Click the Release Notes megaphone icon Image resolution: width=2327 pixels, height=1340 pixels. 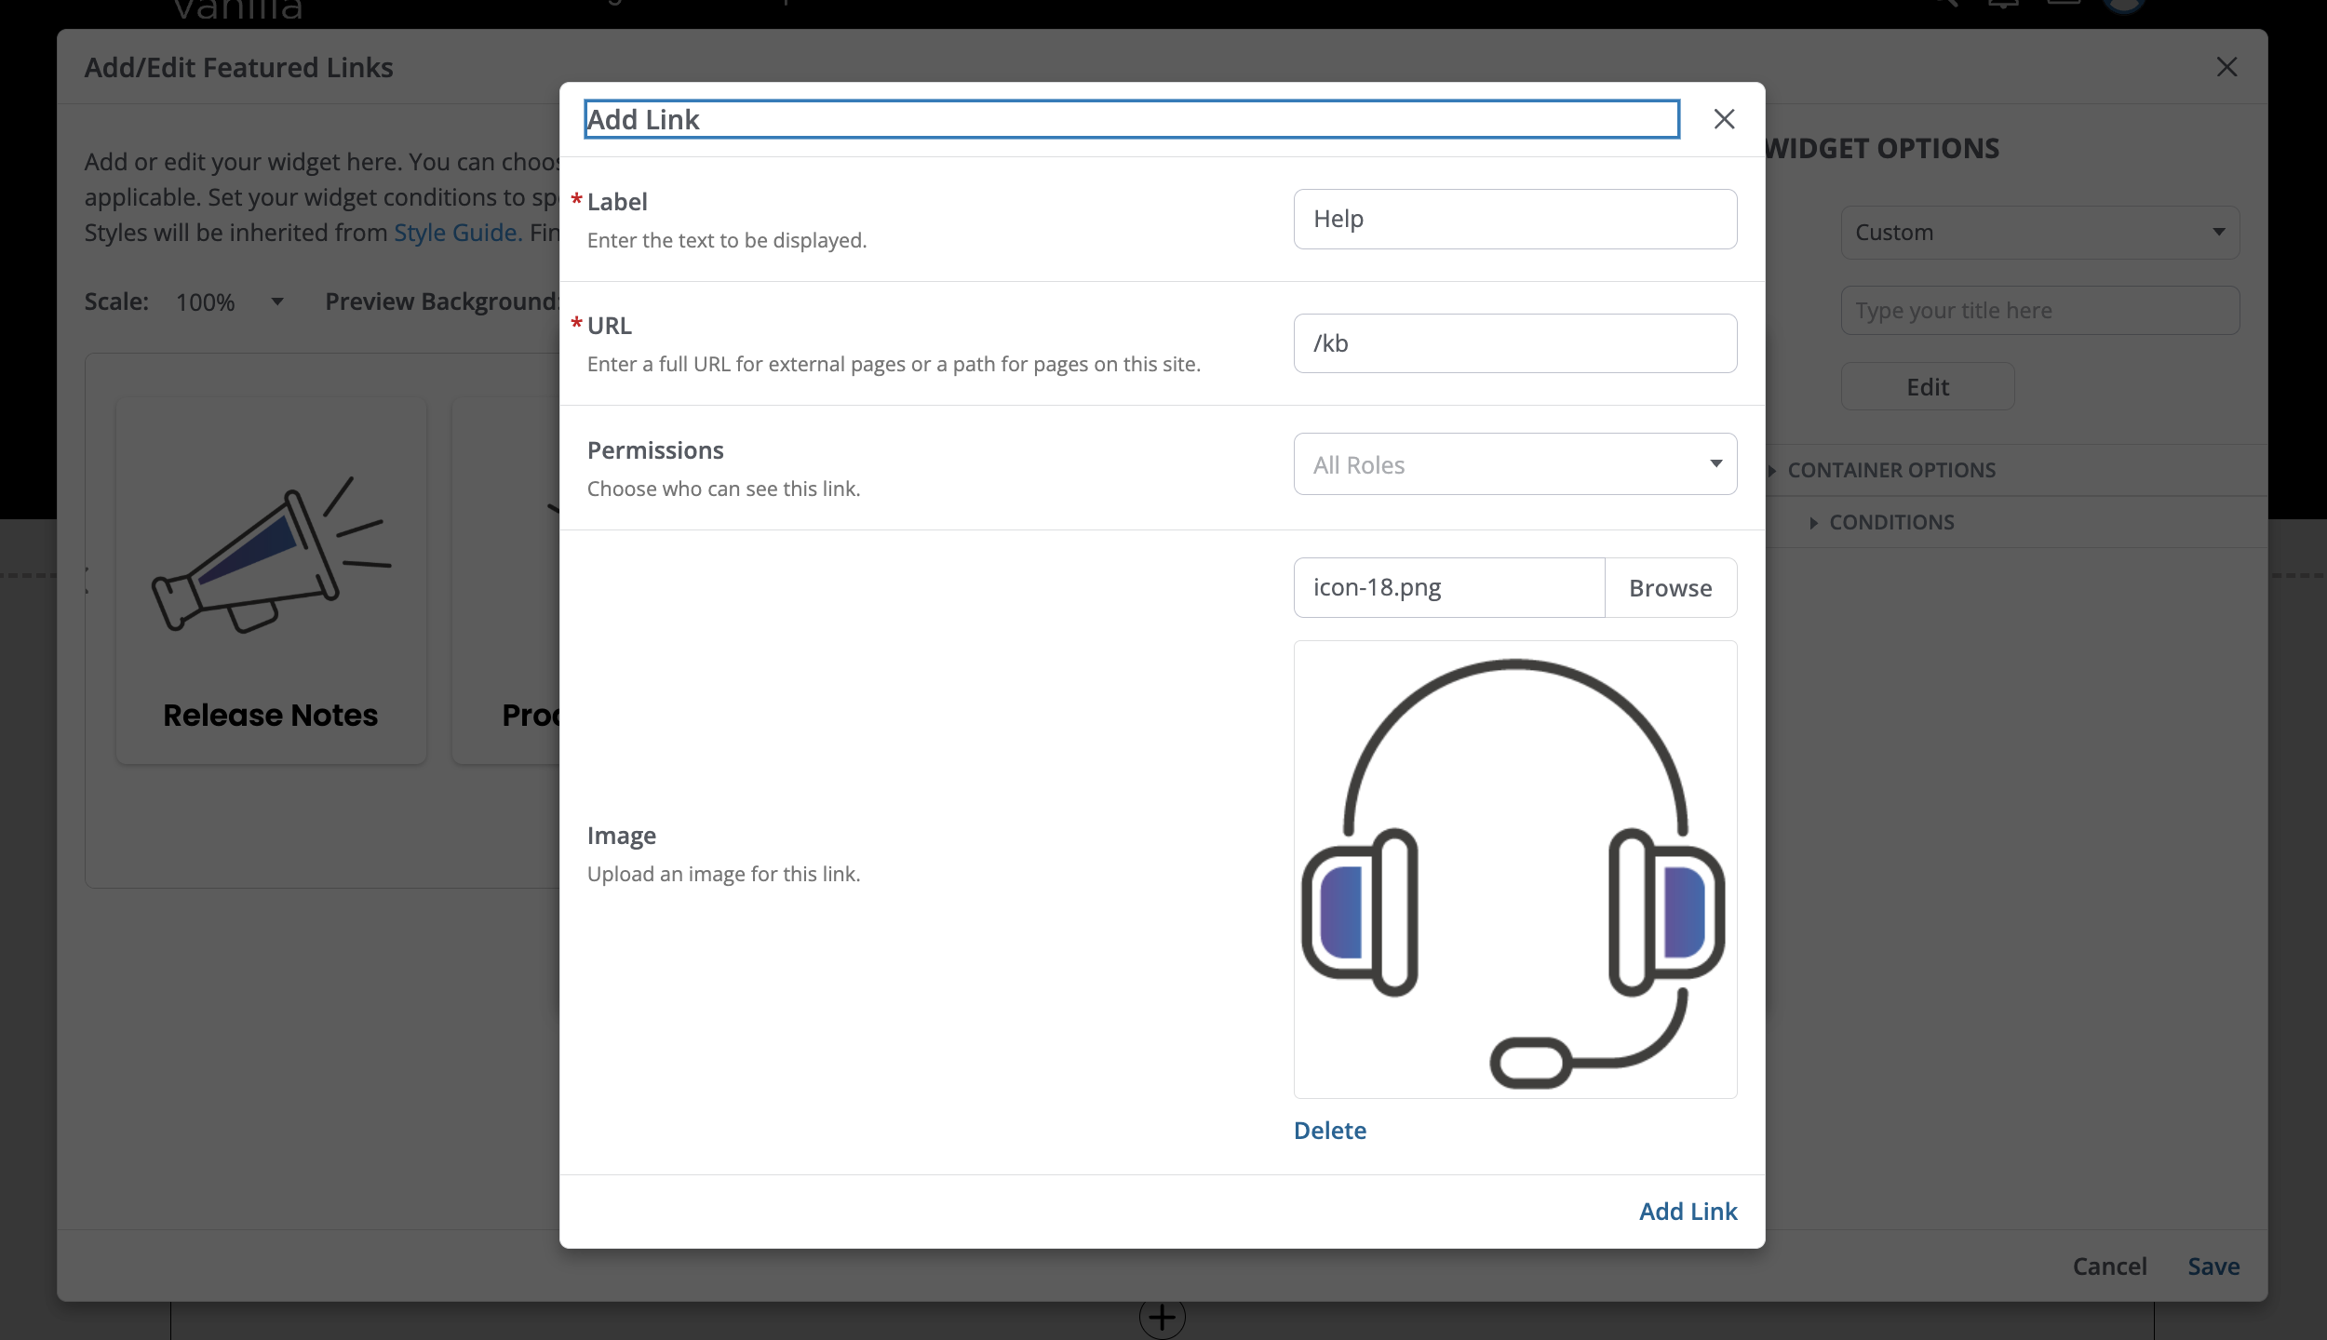click(271, 556)
